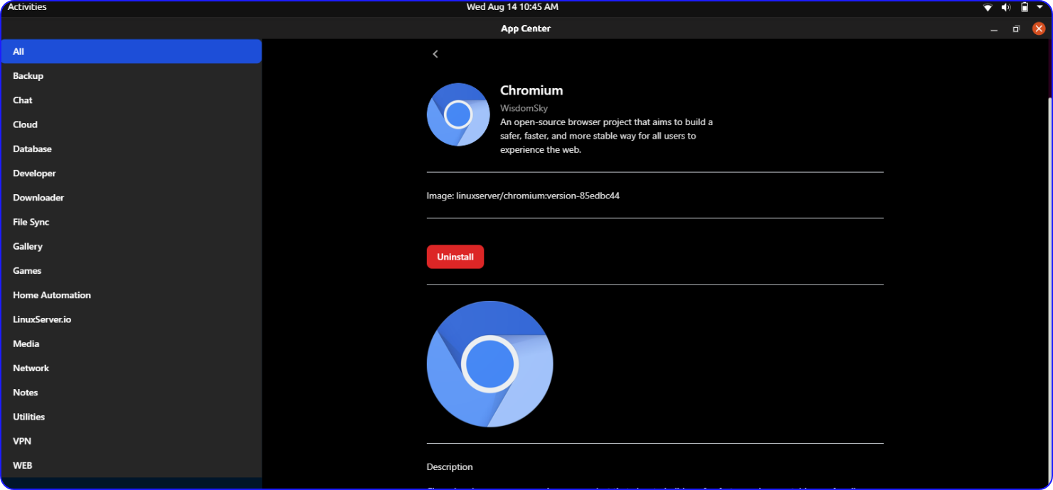Select the Backup category
This screenshot has width=1053, height=490.
click(28, 76)
